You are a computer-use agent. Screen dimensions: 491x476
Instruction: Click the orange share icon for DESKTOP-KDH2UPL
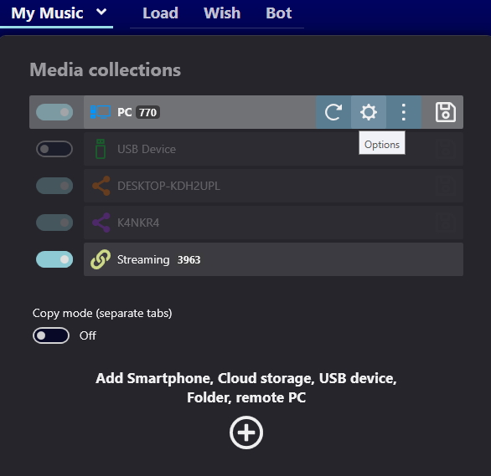point(101,186)
